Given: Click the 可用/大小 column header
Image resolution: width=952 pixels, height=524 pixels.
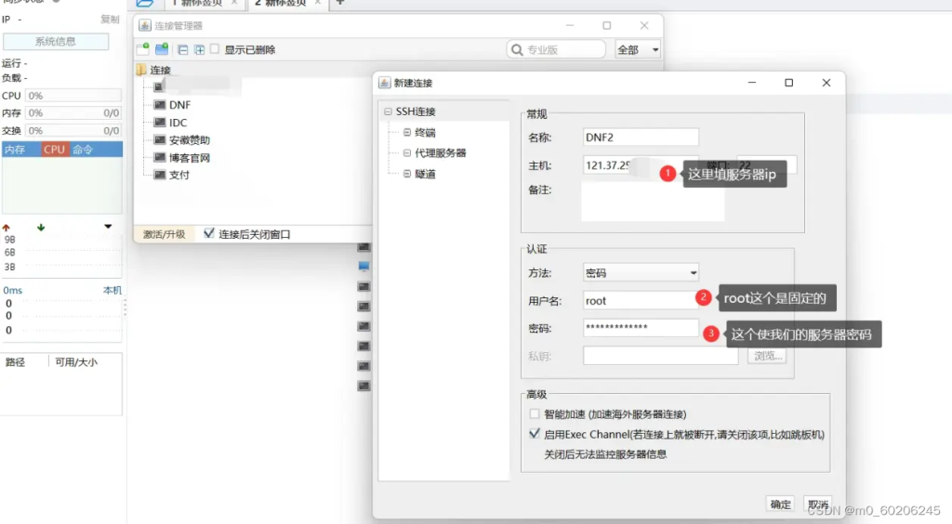Looking at the screenshot, I should (76, 362).
